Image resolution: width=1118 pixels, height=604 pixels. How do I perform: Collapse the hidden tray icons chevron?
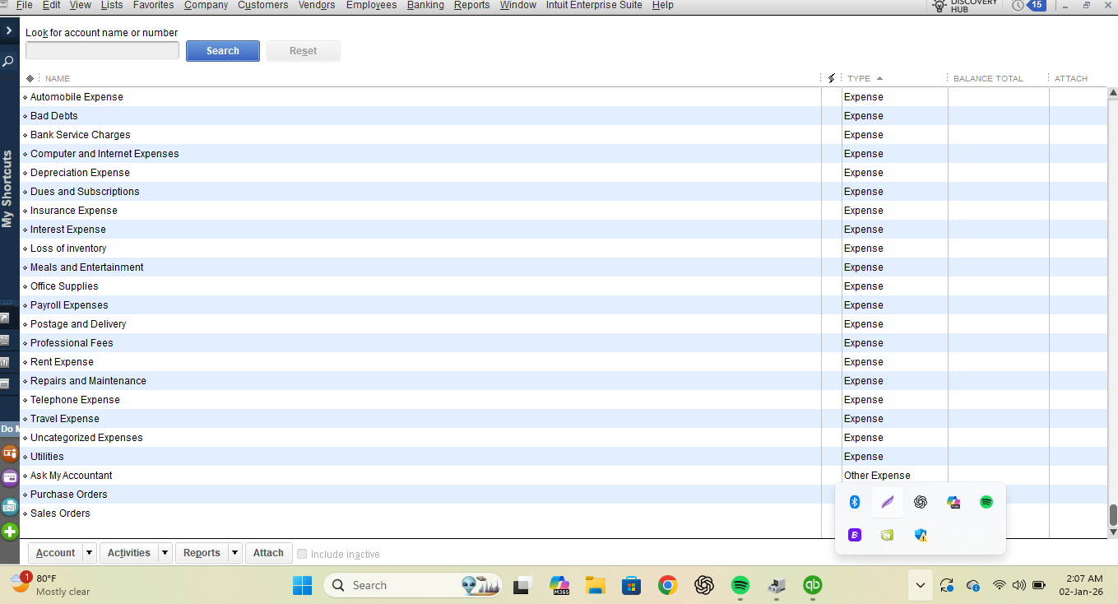pyautogui.click(x=921, y=585)
